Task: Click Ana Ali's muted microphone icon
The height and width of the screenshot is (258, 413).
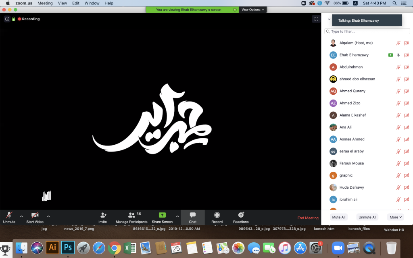Action: click(398, 127)
